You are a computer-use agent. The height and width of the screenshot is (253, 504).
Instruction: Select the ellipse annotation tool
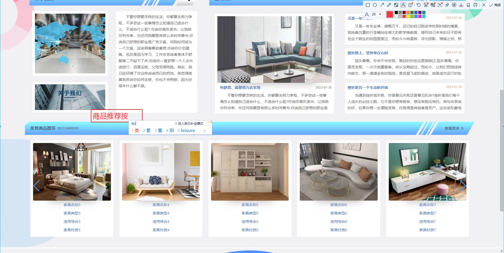click(x=375, y=5)
